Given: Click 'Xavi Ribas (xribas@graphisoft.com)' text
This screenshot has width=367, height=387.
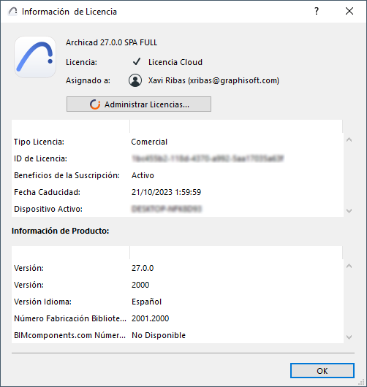Looking at the screenshot, I should click(x=213, y=80).
